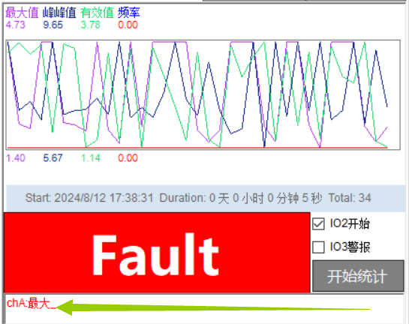Click the green arrow annotation
Viewport: 409px width, 324px height.
click(213, 307)
